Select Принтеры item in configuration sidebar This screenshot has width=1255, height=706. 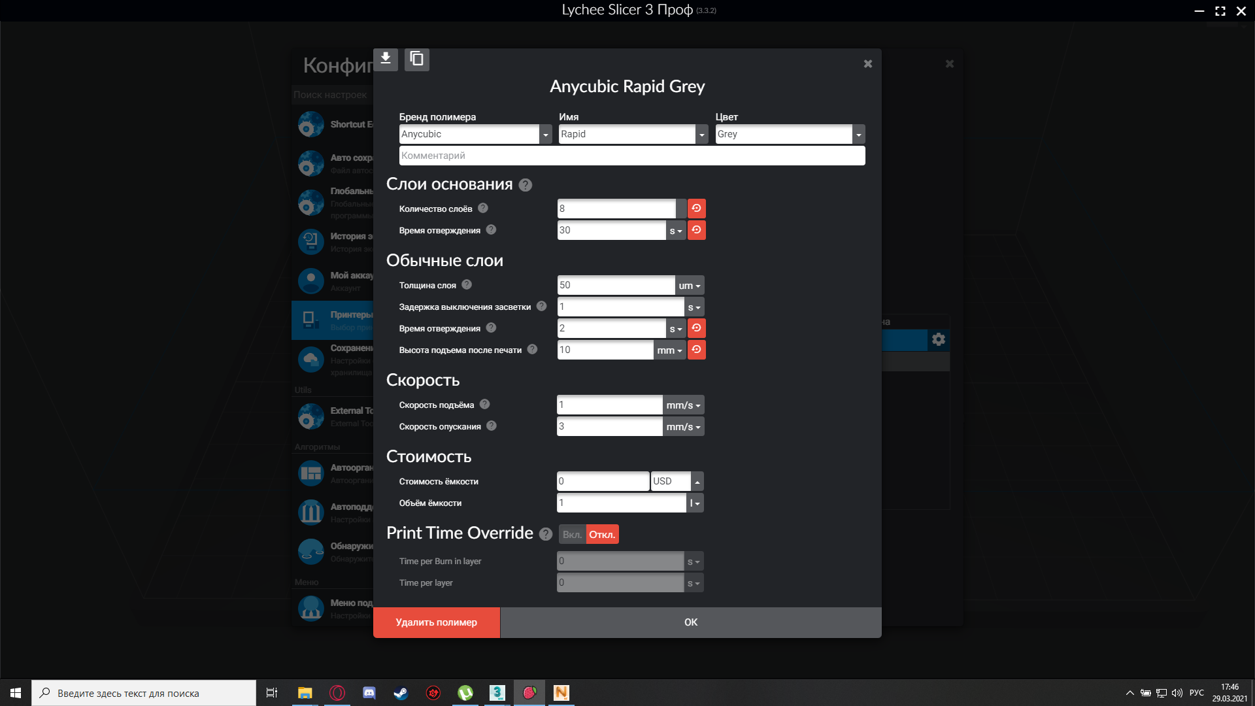[333, 320]
